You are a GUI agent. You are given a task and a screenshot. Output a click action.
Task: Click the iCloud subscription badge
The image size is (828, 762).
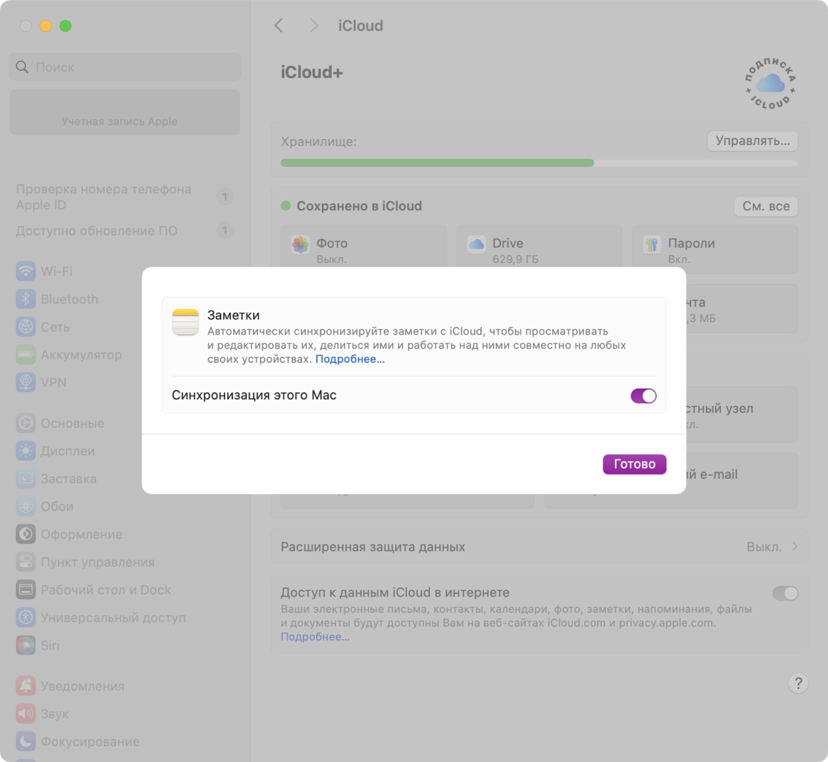(x=771, y=83)
